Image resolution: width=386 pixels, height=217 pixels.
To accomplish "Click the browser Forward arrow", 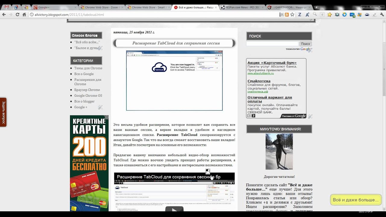I will click(11, 14).
